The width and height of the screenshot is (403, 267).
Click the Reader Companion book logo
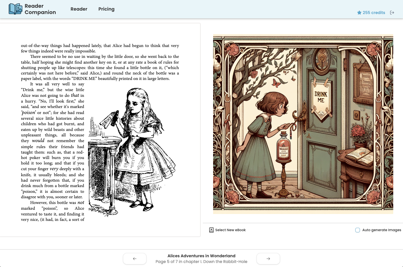point(15,9)
